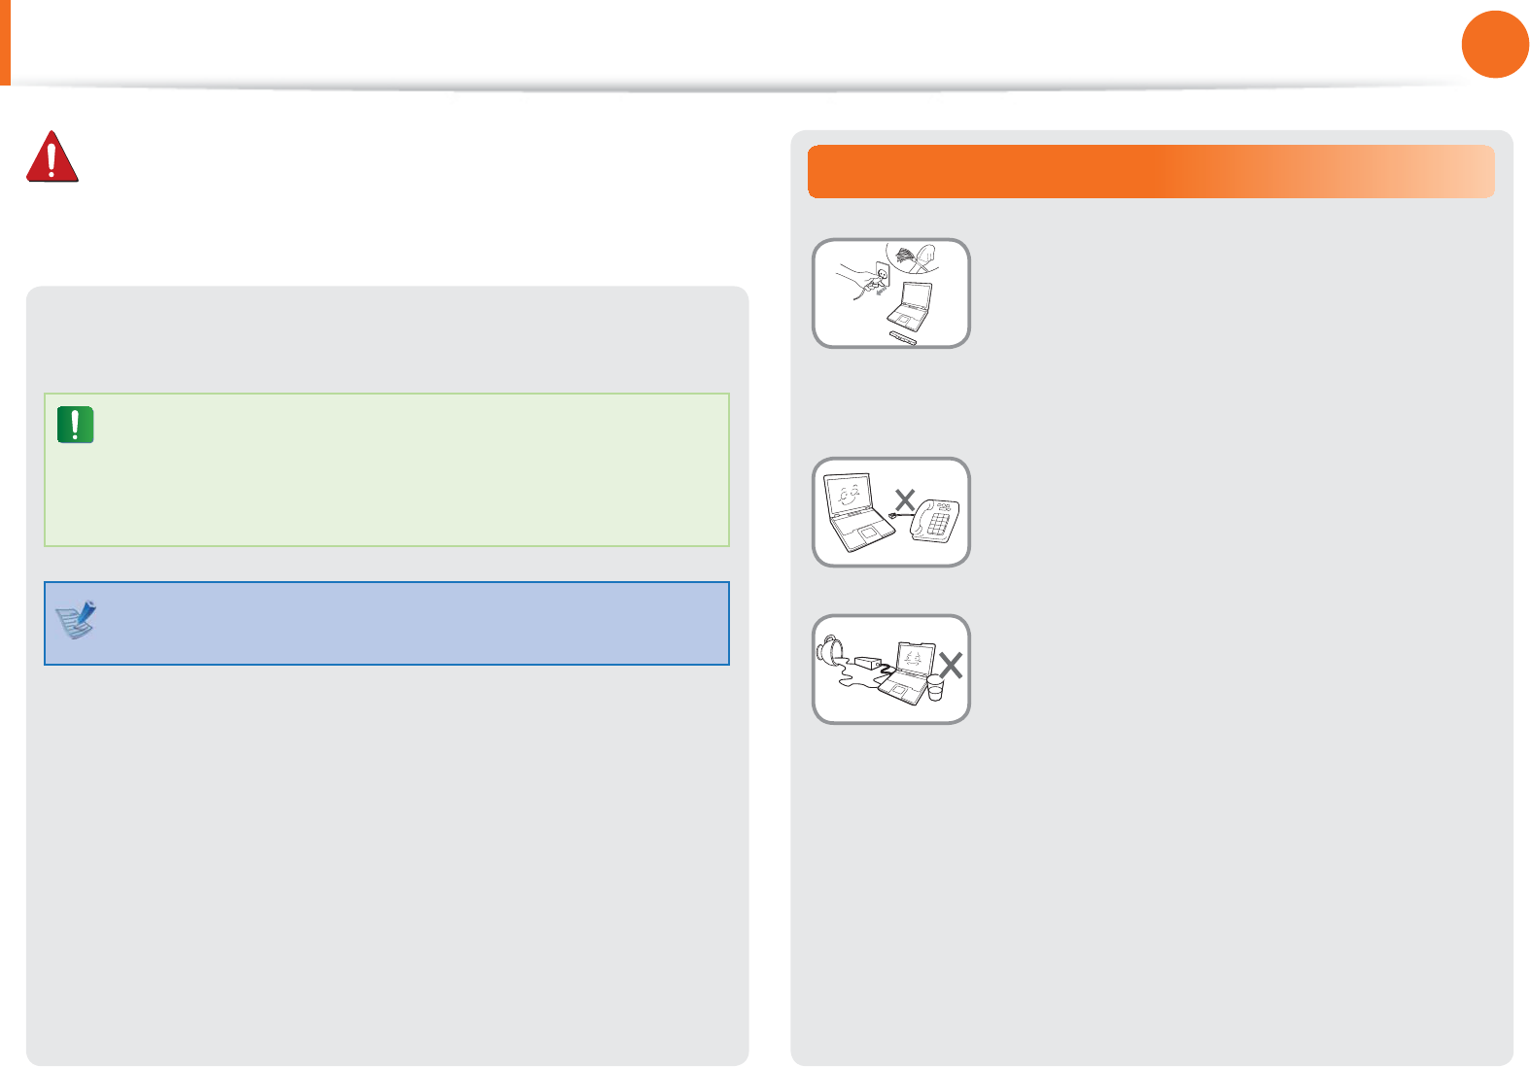The width and height of the screenshot is (1530, 1067).
Task: Click the blue pencil note icon
Action: (77, 619)
